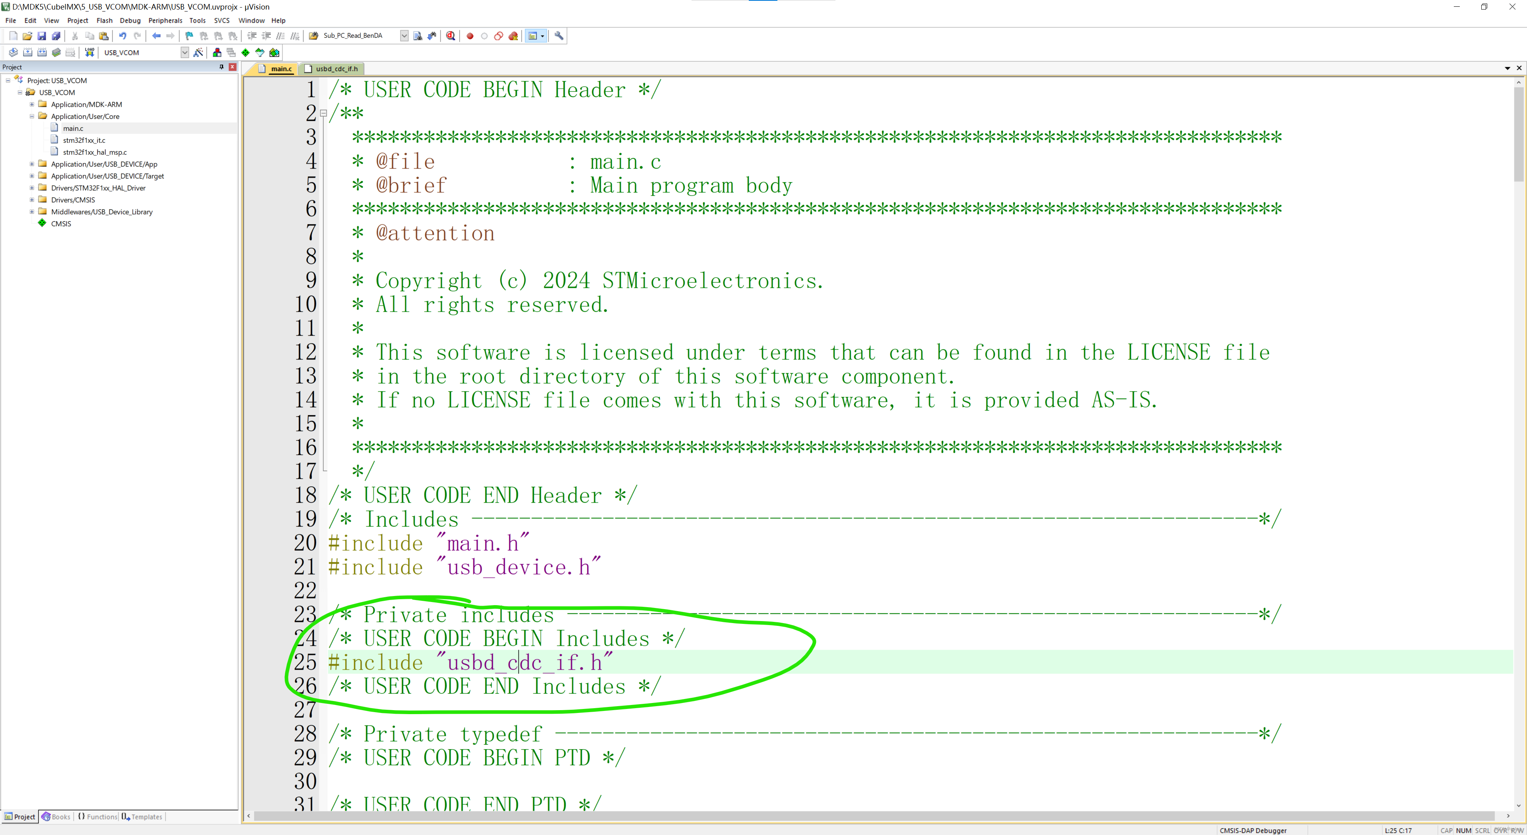Click the Undo arrow icon
The image size is (1527, 835).
(x=122, y=35)
